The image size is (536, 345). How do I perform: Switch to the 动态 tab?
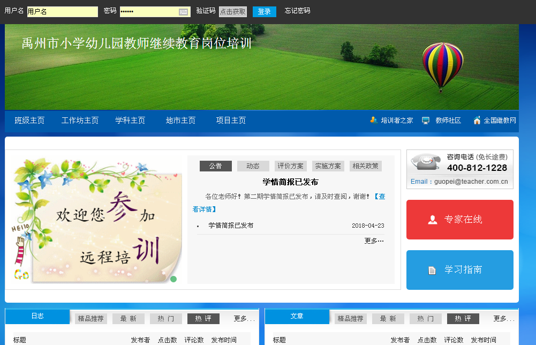pyautogui.click(x=253, y=166)
